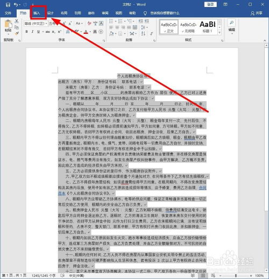Open the 插入 ribbon tab
Screen dimensions: 269x279
click(x=37, y=13)
